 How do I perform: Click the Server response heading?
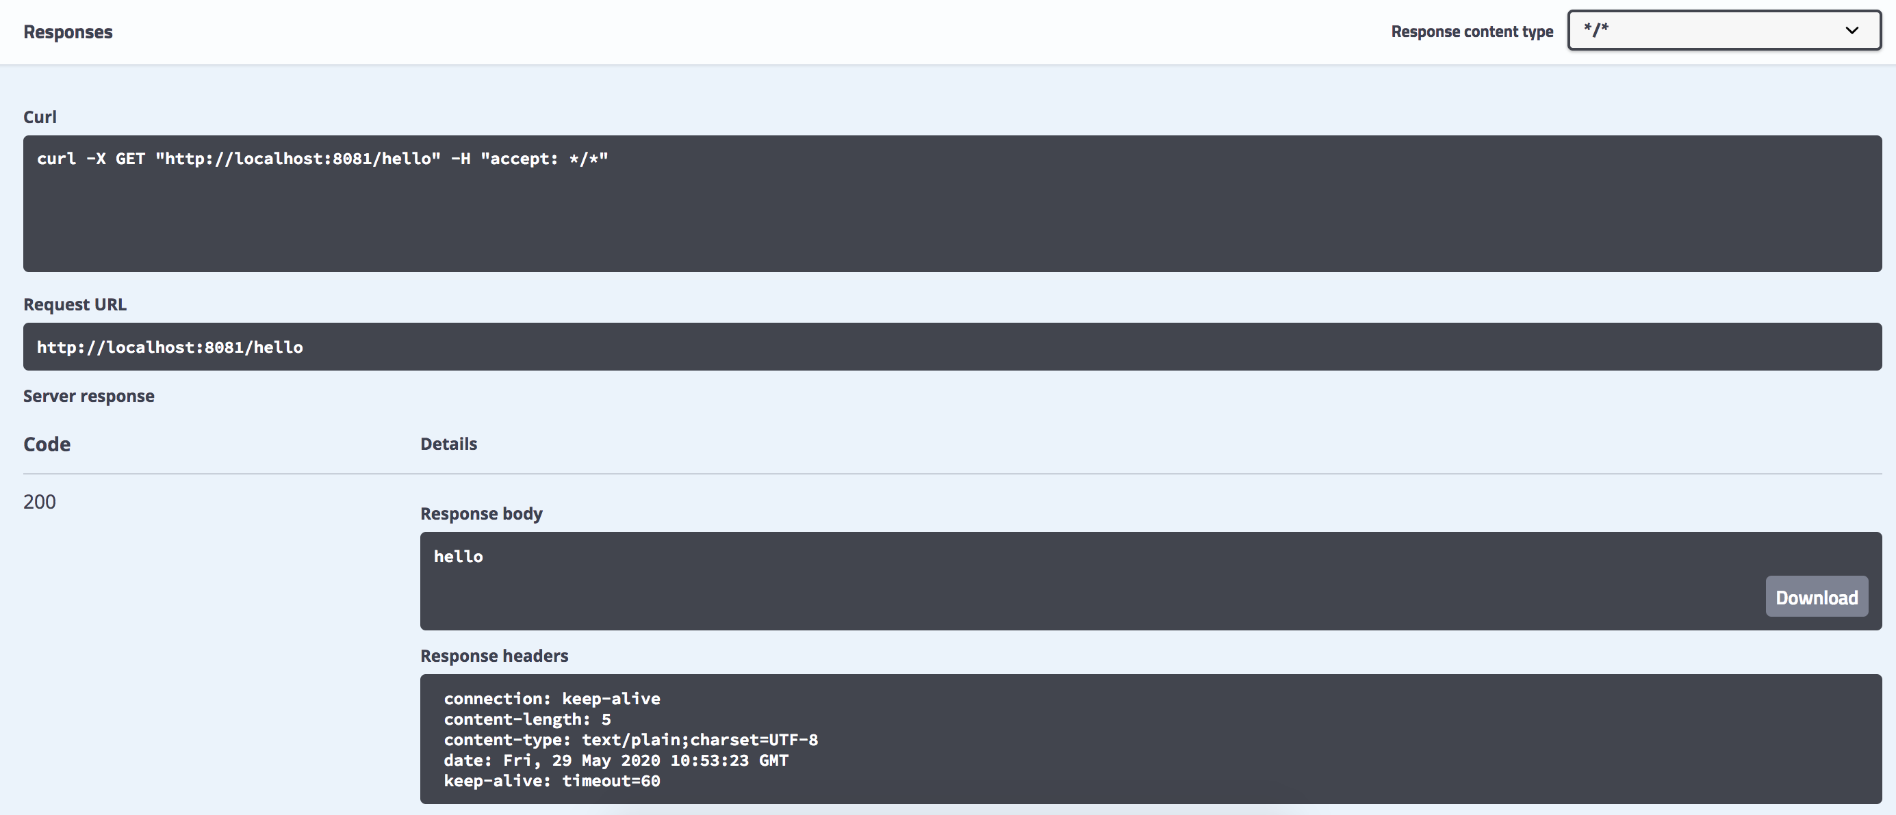click(x=88, y=396)
